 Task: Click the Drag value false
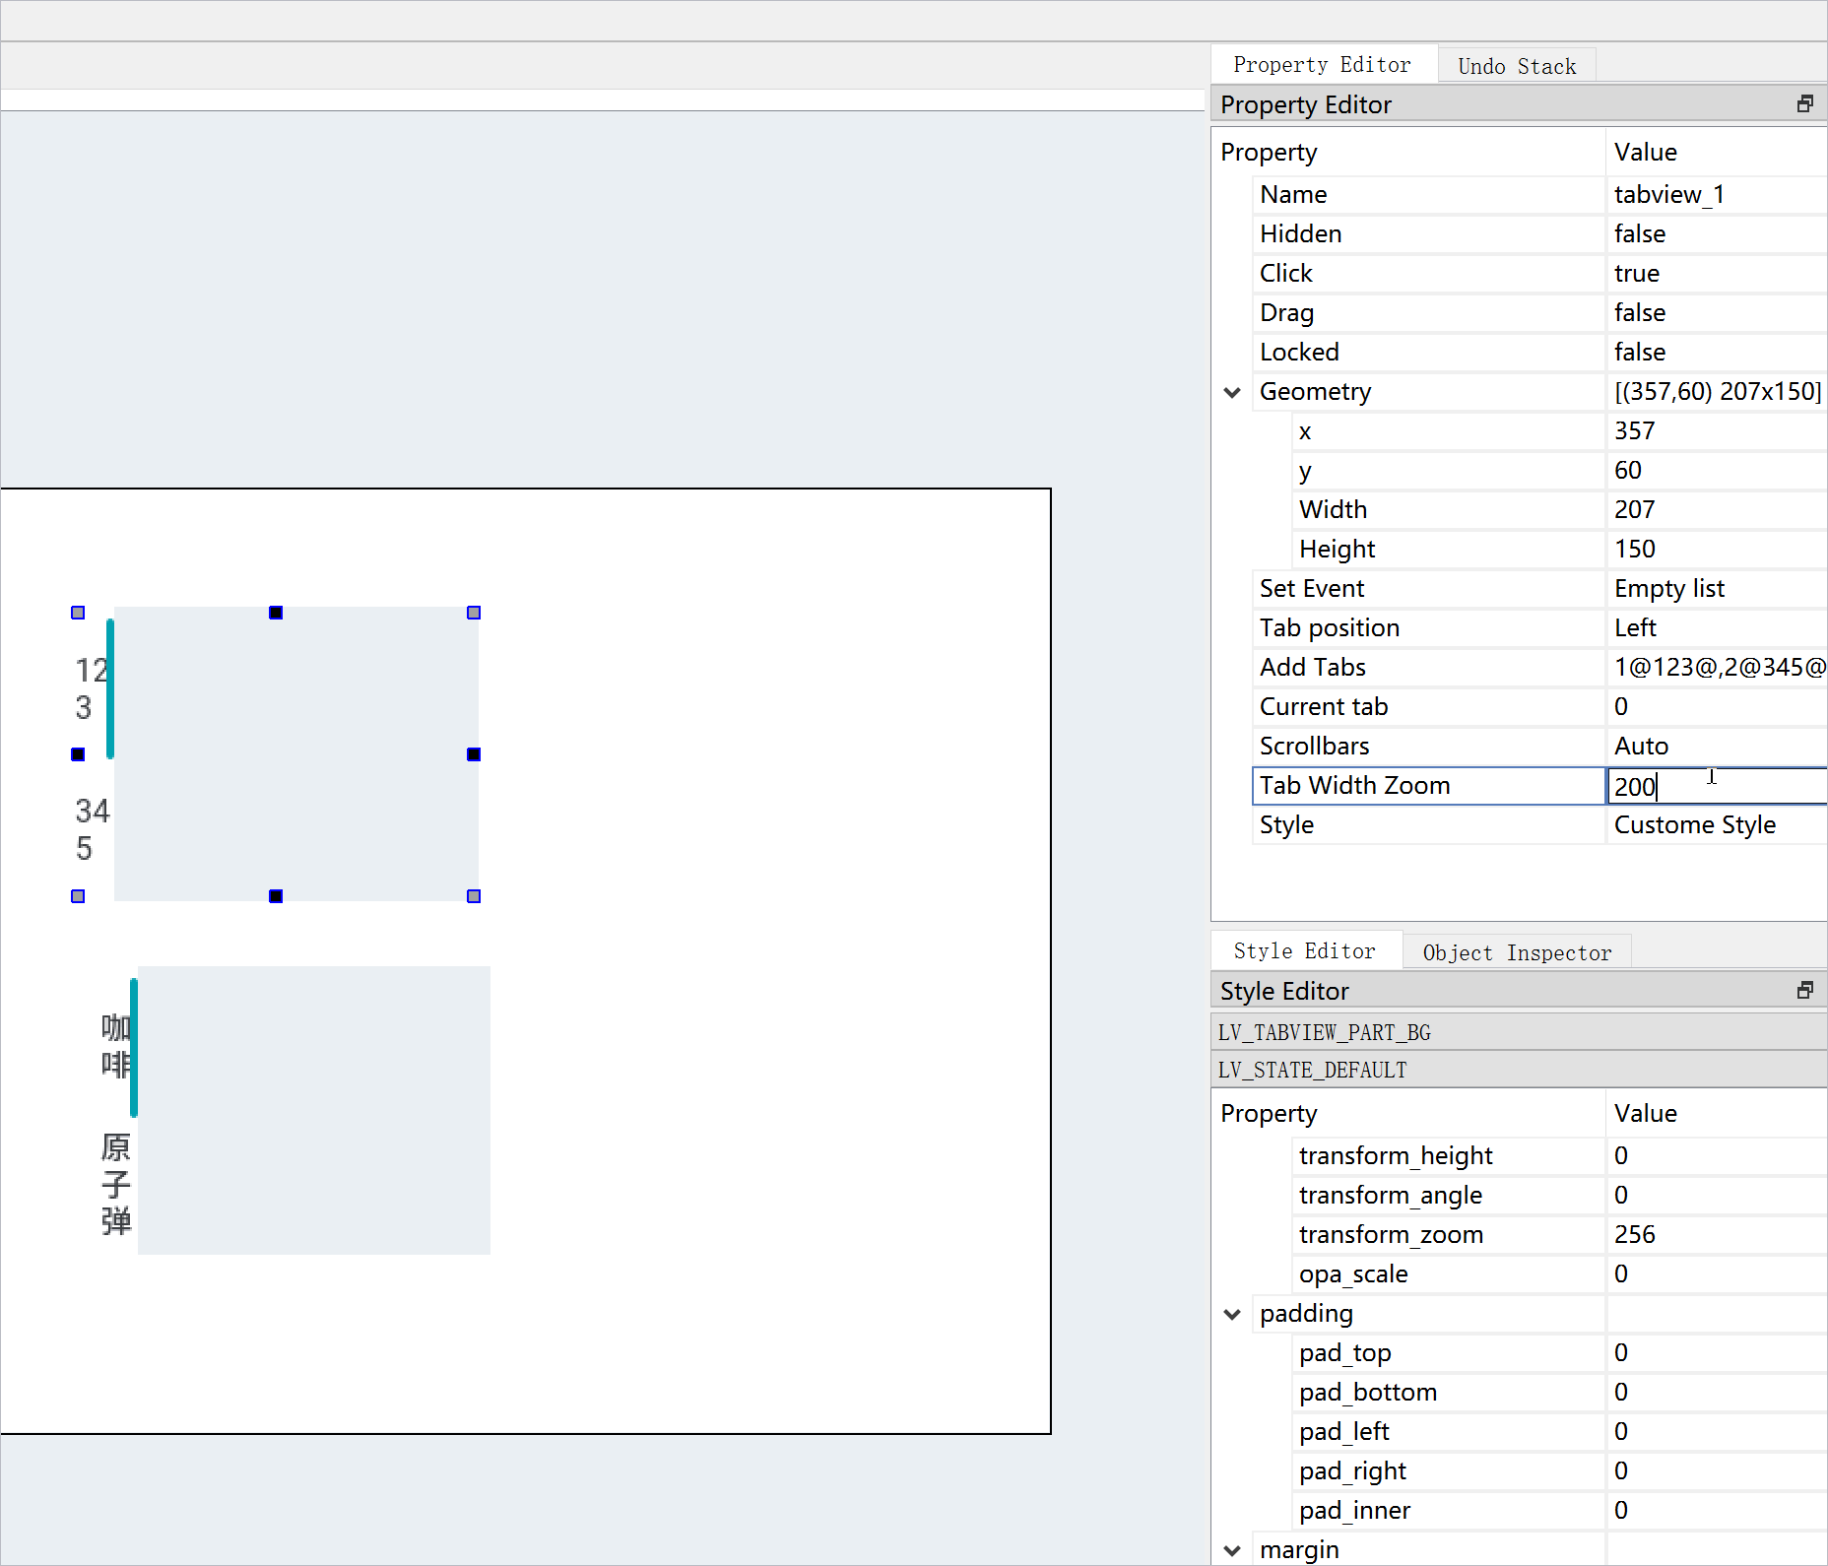(1717, 313)
